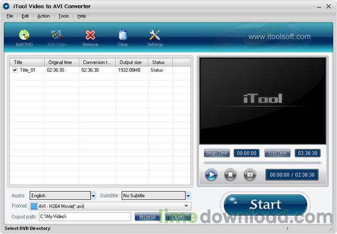The height and width of the screenshot is (234, 337).
Task: Click the www.itoolsoft.com link
Action: point(279,37)
